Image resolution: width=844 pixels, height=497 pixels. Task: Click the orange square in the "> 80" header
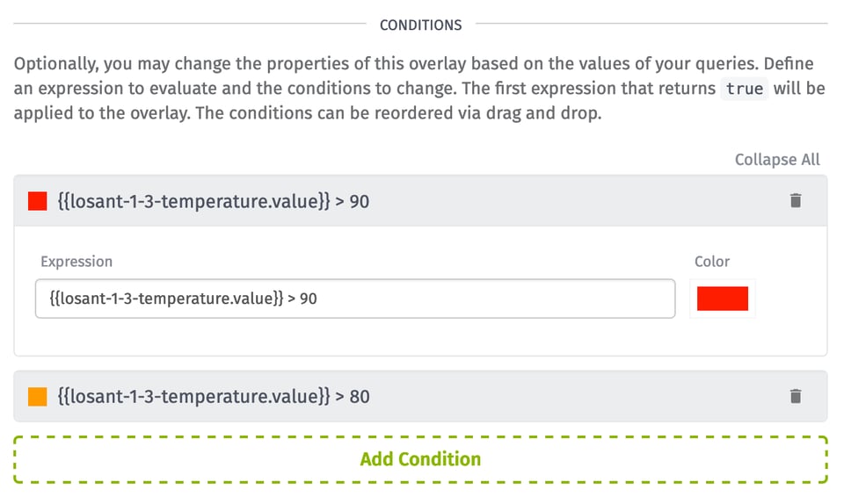coord(37,396)
